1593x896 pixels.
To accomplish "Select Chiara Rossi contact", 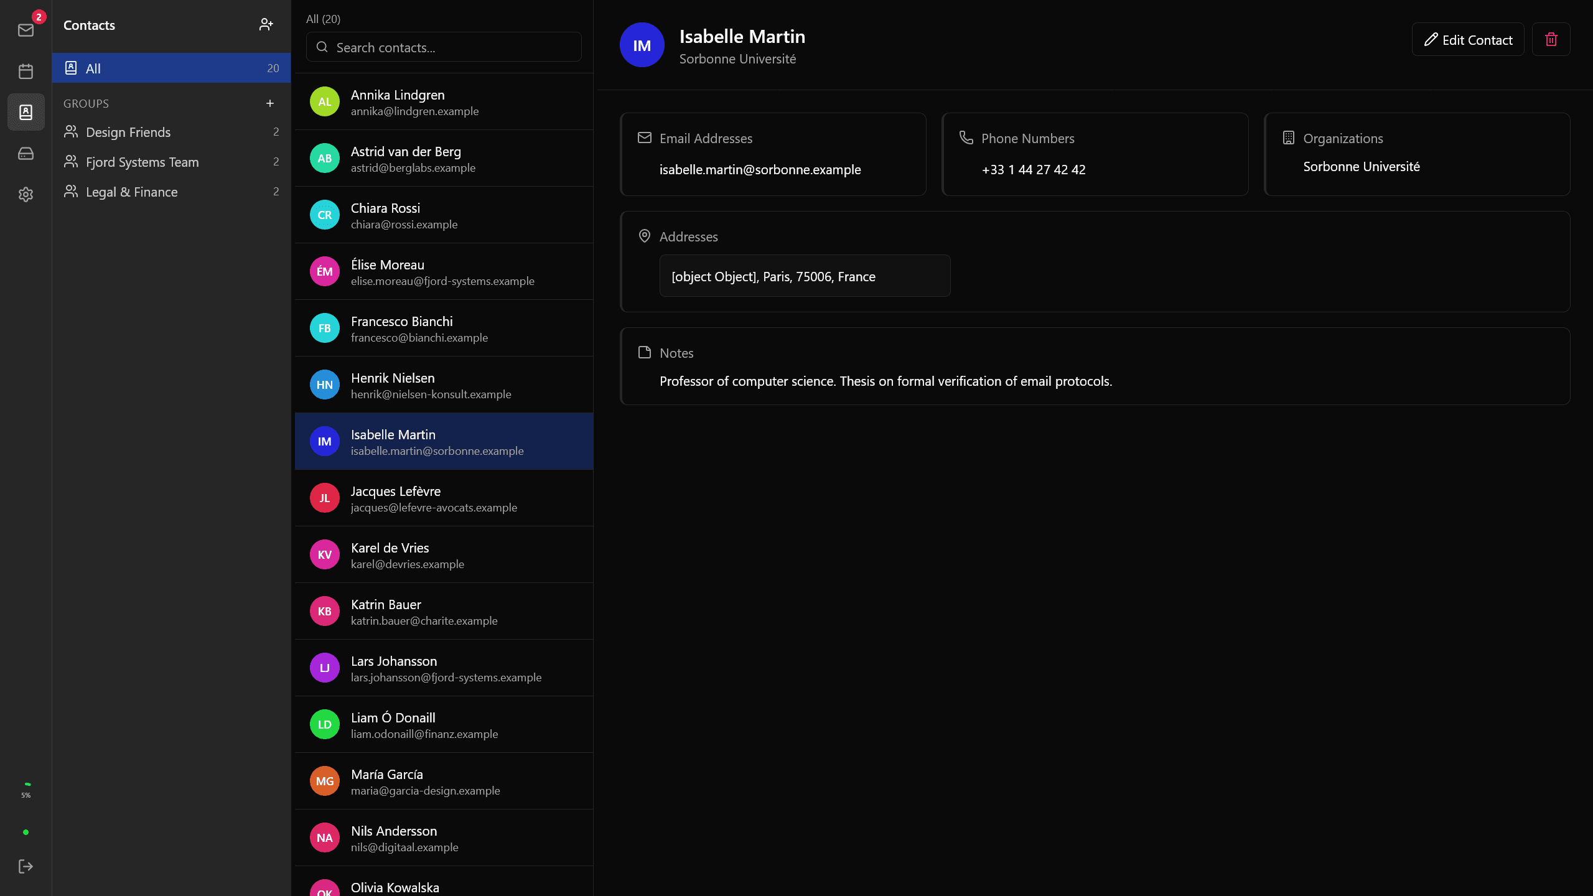I will pyautogui.click(x=444, y=215).
